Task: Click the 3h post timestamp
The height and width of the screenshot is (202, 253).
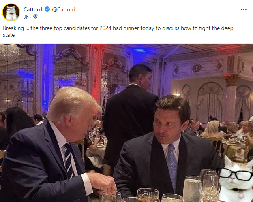Action: [26, 17]
